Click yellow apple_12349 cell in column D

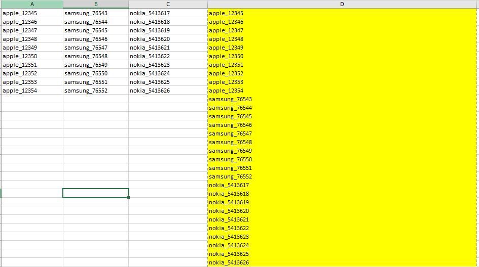tap(342, 48)
